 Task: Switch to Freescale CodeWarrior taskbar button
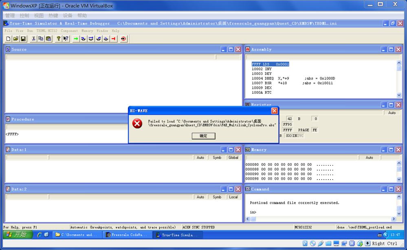127,235
